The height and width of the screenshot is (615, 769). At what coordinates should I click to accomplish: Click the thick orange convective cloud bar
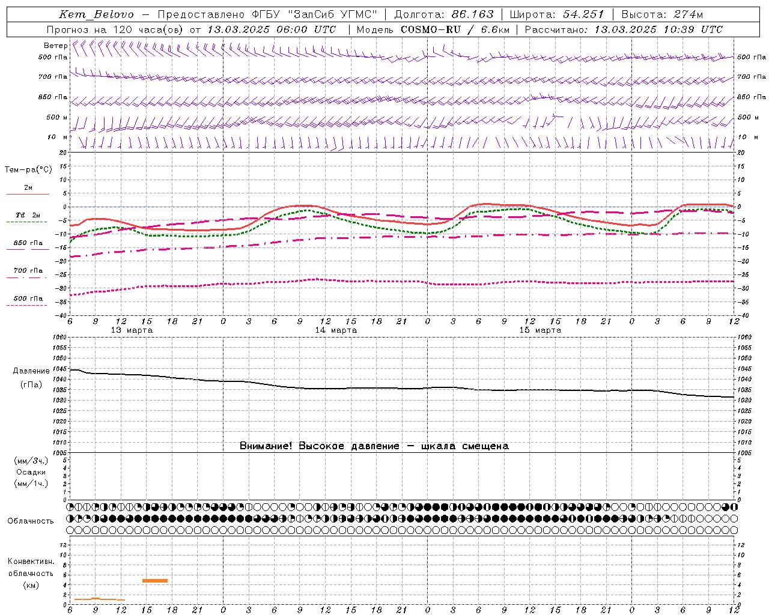[155, 580]
